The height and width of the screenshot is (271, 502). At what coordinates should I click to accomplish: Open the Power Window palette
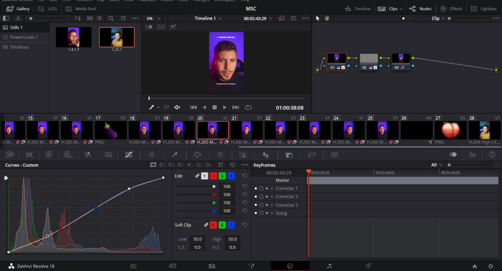click(197, 155)
